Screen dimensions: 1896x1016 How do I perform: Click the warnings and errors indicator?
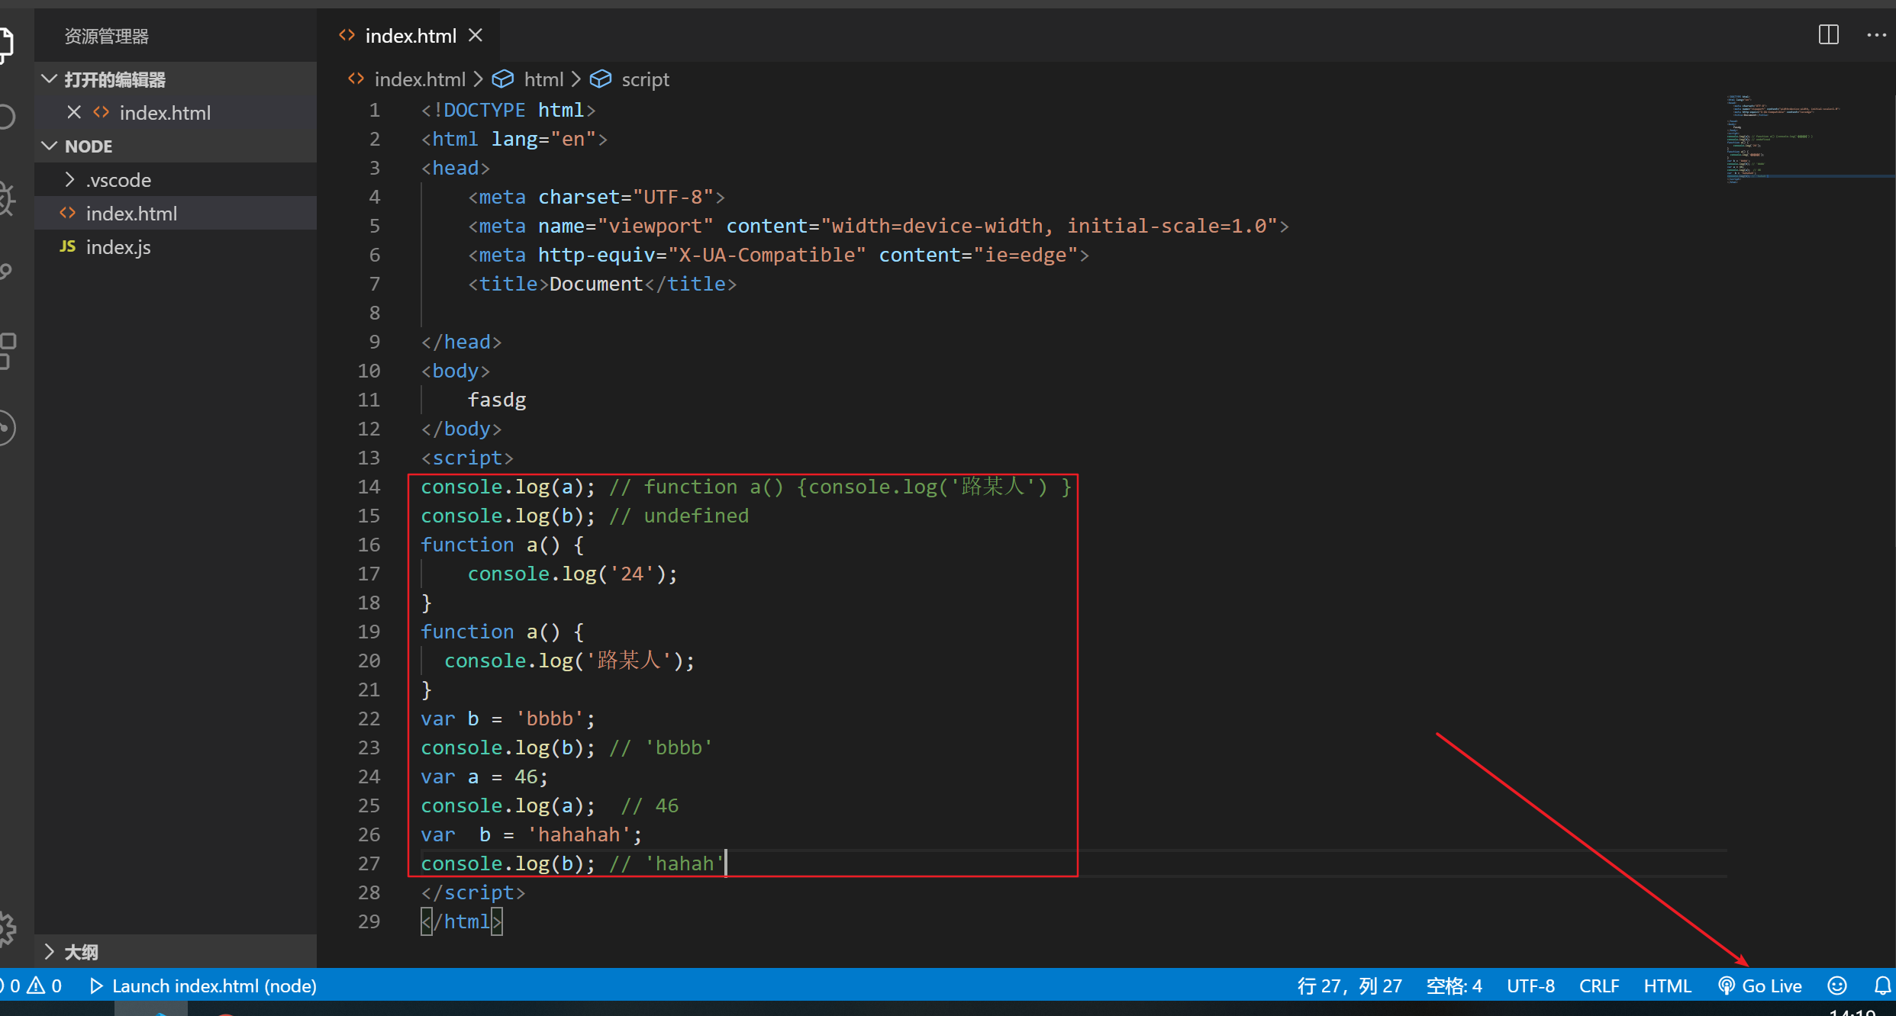tap(32, 985)
